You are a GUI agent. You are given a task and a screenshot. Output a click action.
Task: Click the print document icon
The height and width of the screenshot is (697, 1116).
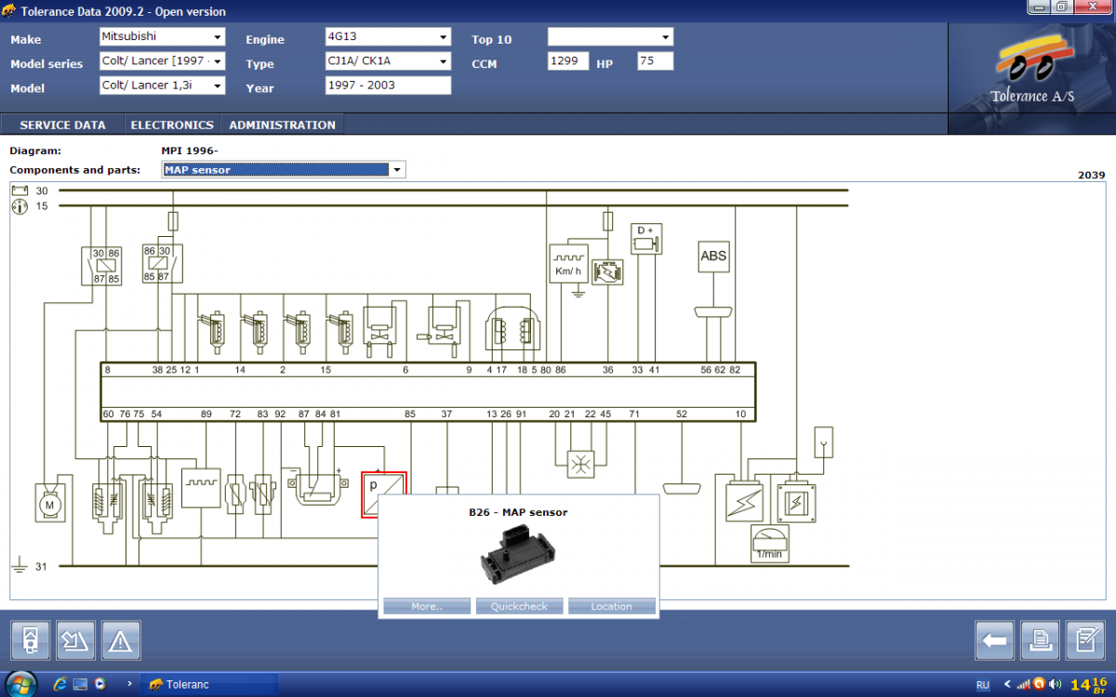pyautogui.click(x=1040, y=640)
